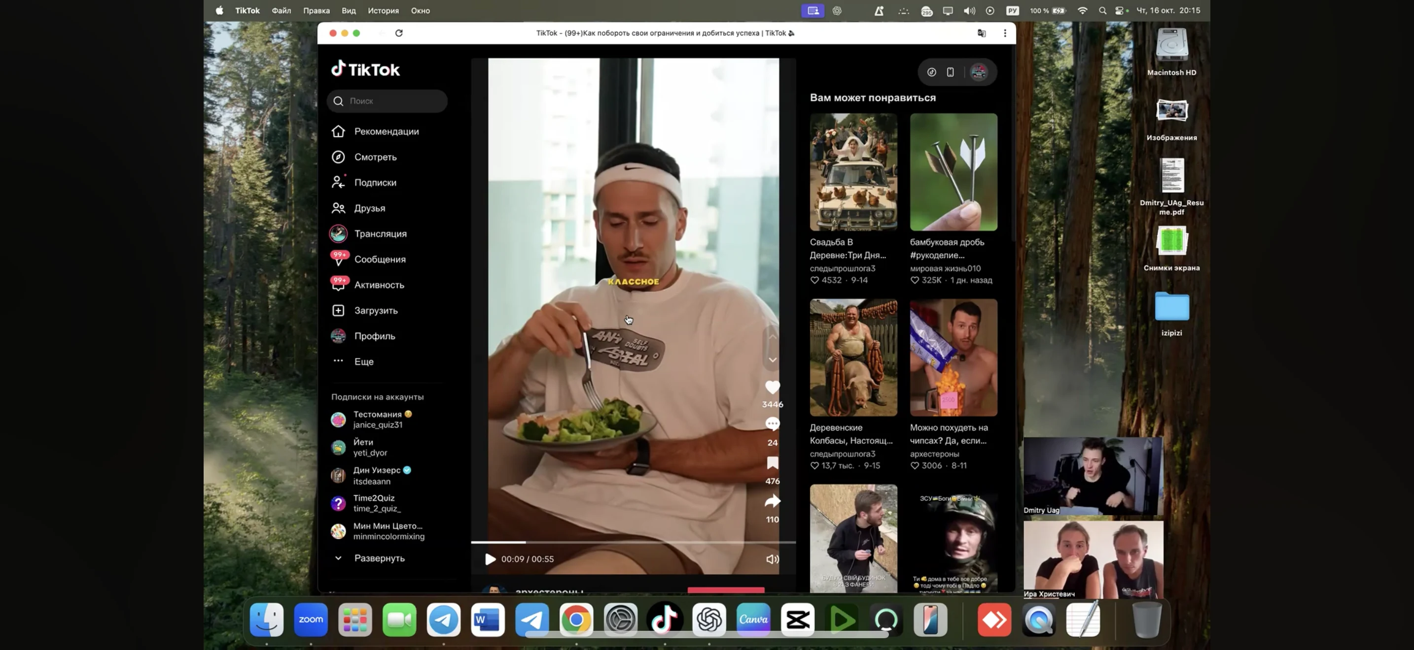
Task: Like the video with heart icon
Action: pos(772,388)
